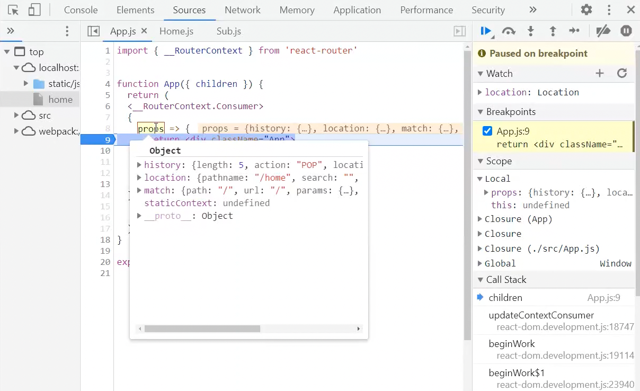Expand the location watch expression
640x391 pixels.
(x=480, y=92)
